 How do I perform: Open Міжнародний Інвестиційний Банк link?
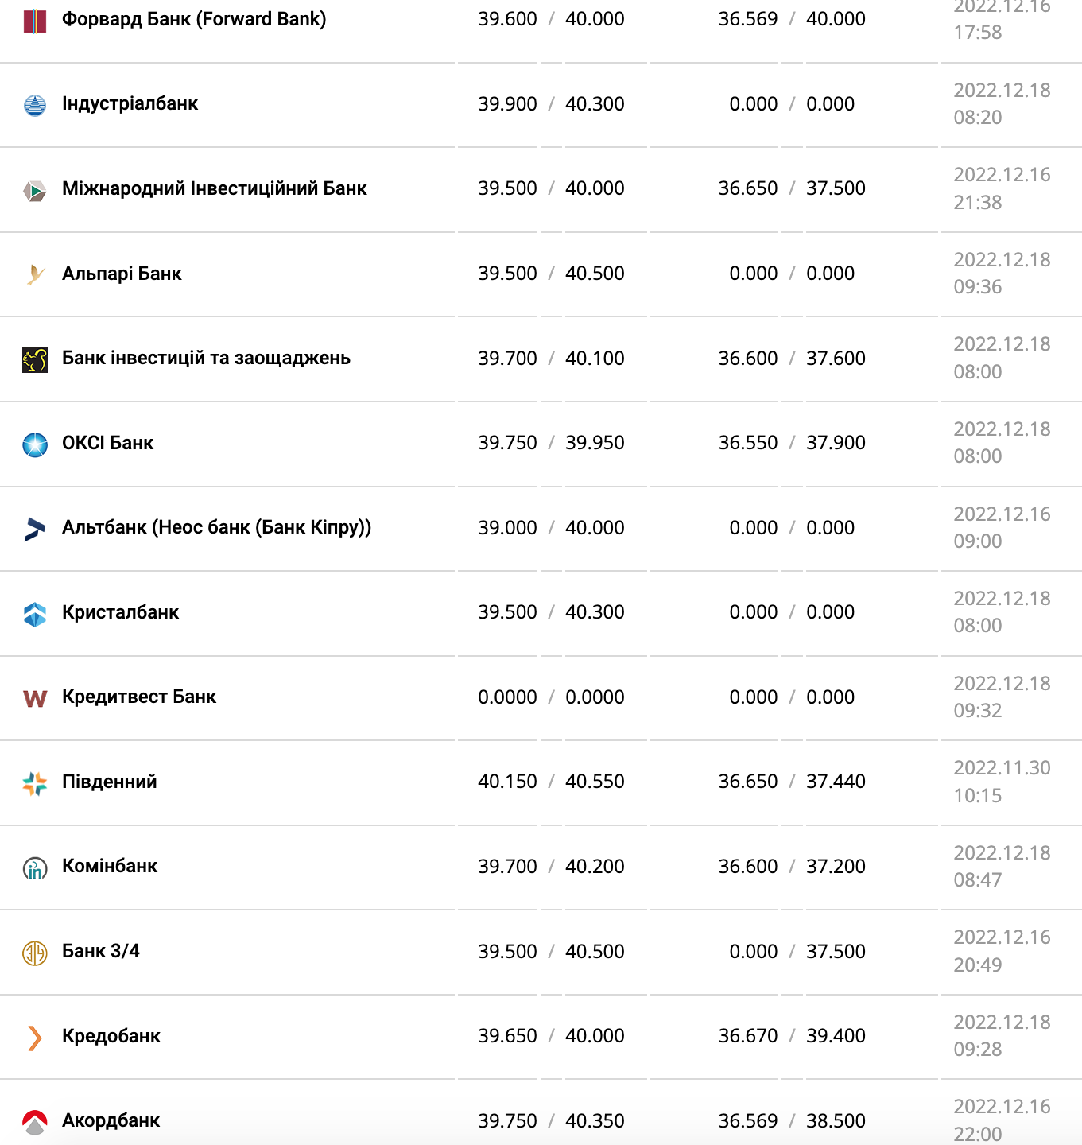point(215,188)
